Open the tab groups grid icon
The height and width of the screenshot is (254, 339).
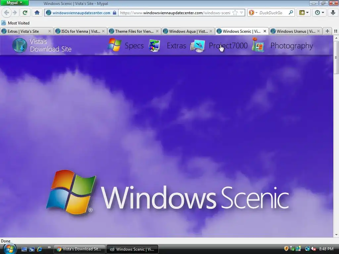coord(336,31)
